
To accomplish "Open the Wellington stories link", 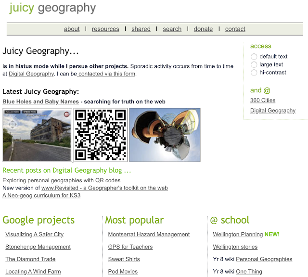I will (235, 247).
